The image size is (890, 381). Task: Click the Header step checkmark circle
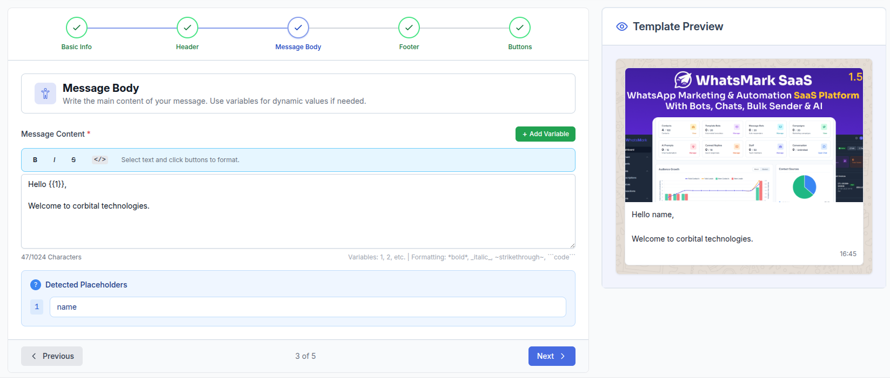(188, 28)
